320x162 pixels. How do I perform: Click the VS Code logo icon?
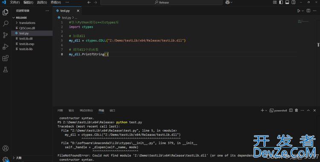pyautogui.click(x=4, y=2)
